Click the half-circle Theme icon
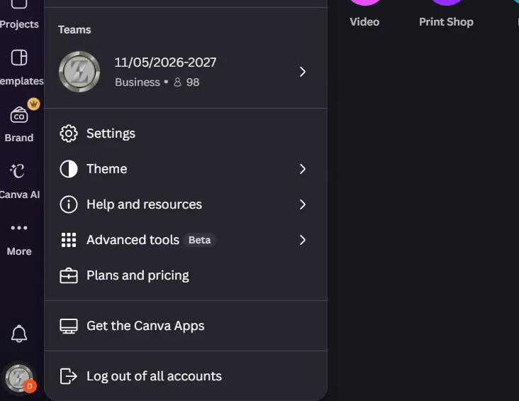This screenshot has height=401, width=519. pyautogui.click(x=69, y=169)
